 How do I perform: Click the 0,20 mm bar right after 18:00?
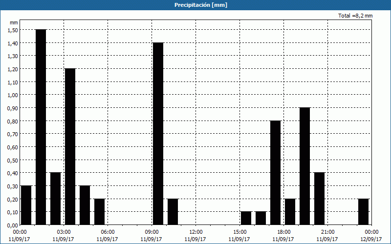[290, 212]
